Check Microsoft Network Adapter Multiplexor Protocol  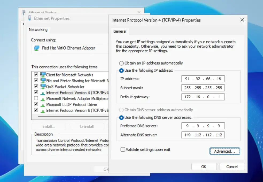pos(36,98)
